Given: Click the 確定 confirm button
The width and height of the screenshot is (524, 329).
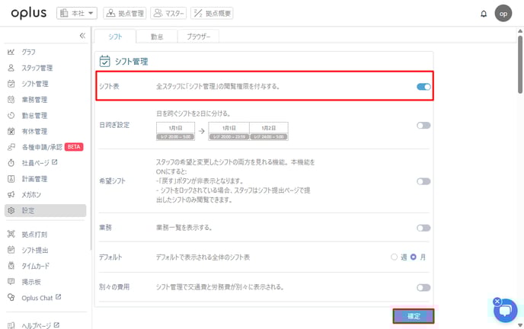Looking at the screenshot, I should pos(414,316).
